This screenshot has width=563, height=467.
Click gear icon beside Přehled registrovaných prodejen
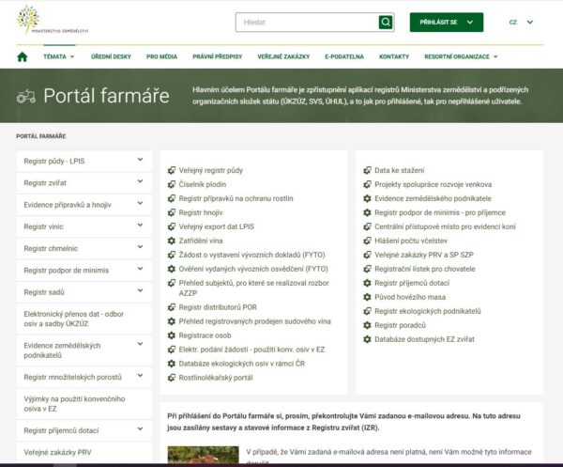(x=172, y=321)
